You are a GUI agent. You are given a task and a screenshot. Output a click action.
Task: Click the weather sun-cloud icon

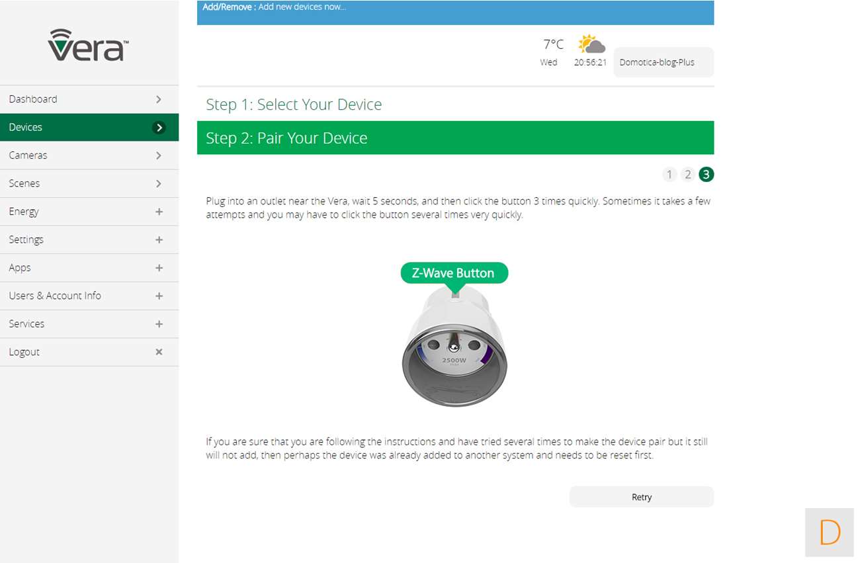(x=591, y=45)
